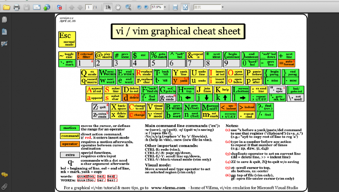Expand the find box dropdown arrow
This screenshot has height=192, width=339.
click(x=222, y=7)
